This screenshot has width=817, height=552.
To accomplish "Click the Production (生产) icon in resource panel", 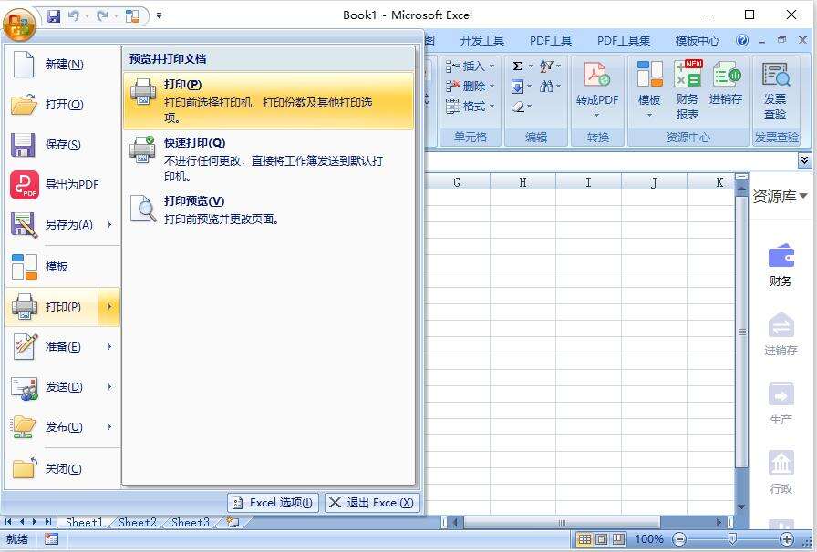I will tap(781, 403).
